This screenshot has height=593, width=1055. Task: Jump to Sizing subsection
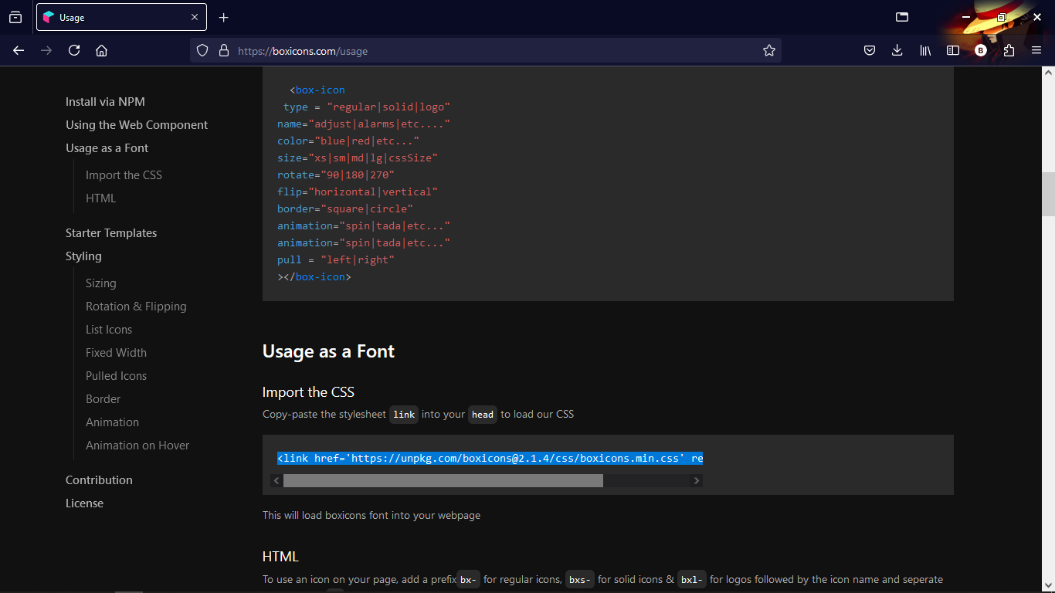100,283
